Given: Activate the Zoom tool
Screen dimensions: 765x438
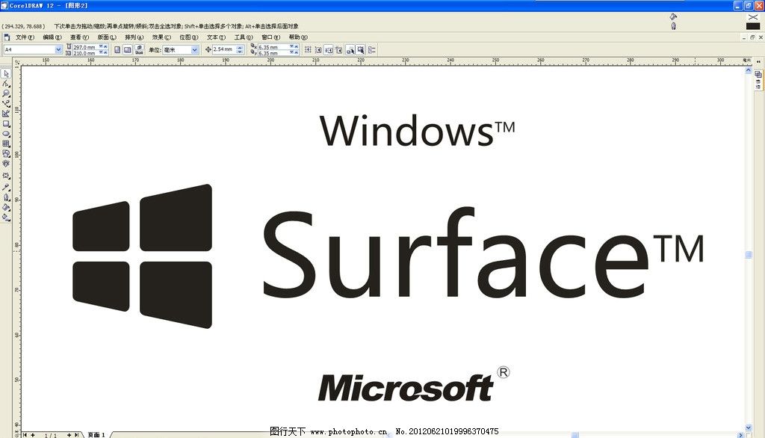Looking at the screenshot, I should click(4, 92).
